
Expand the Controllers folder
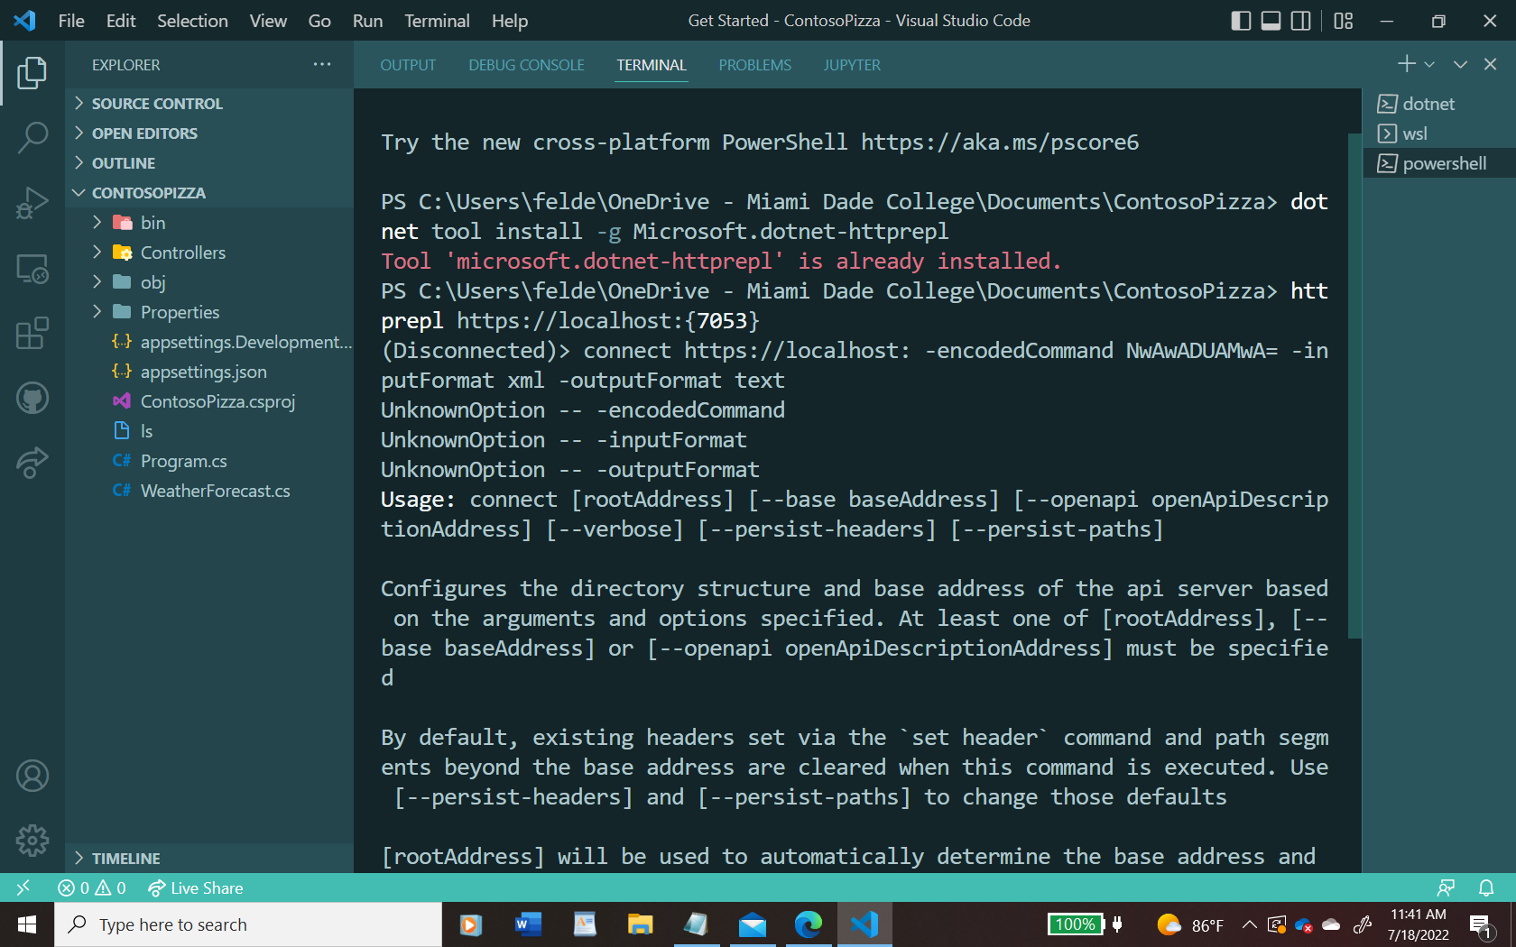coord(209,253)
